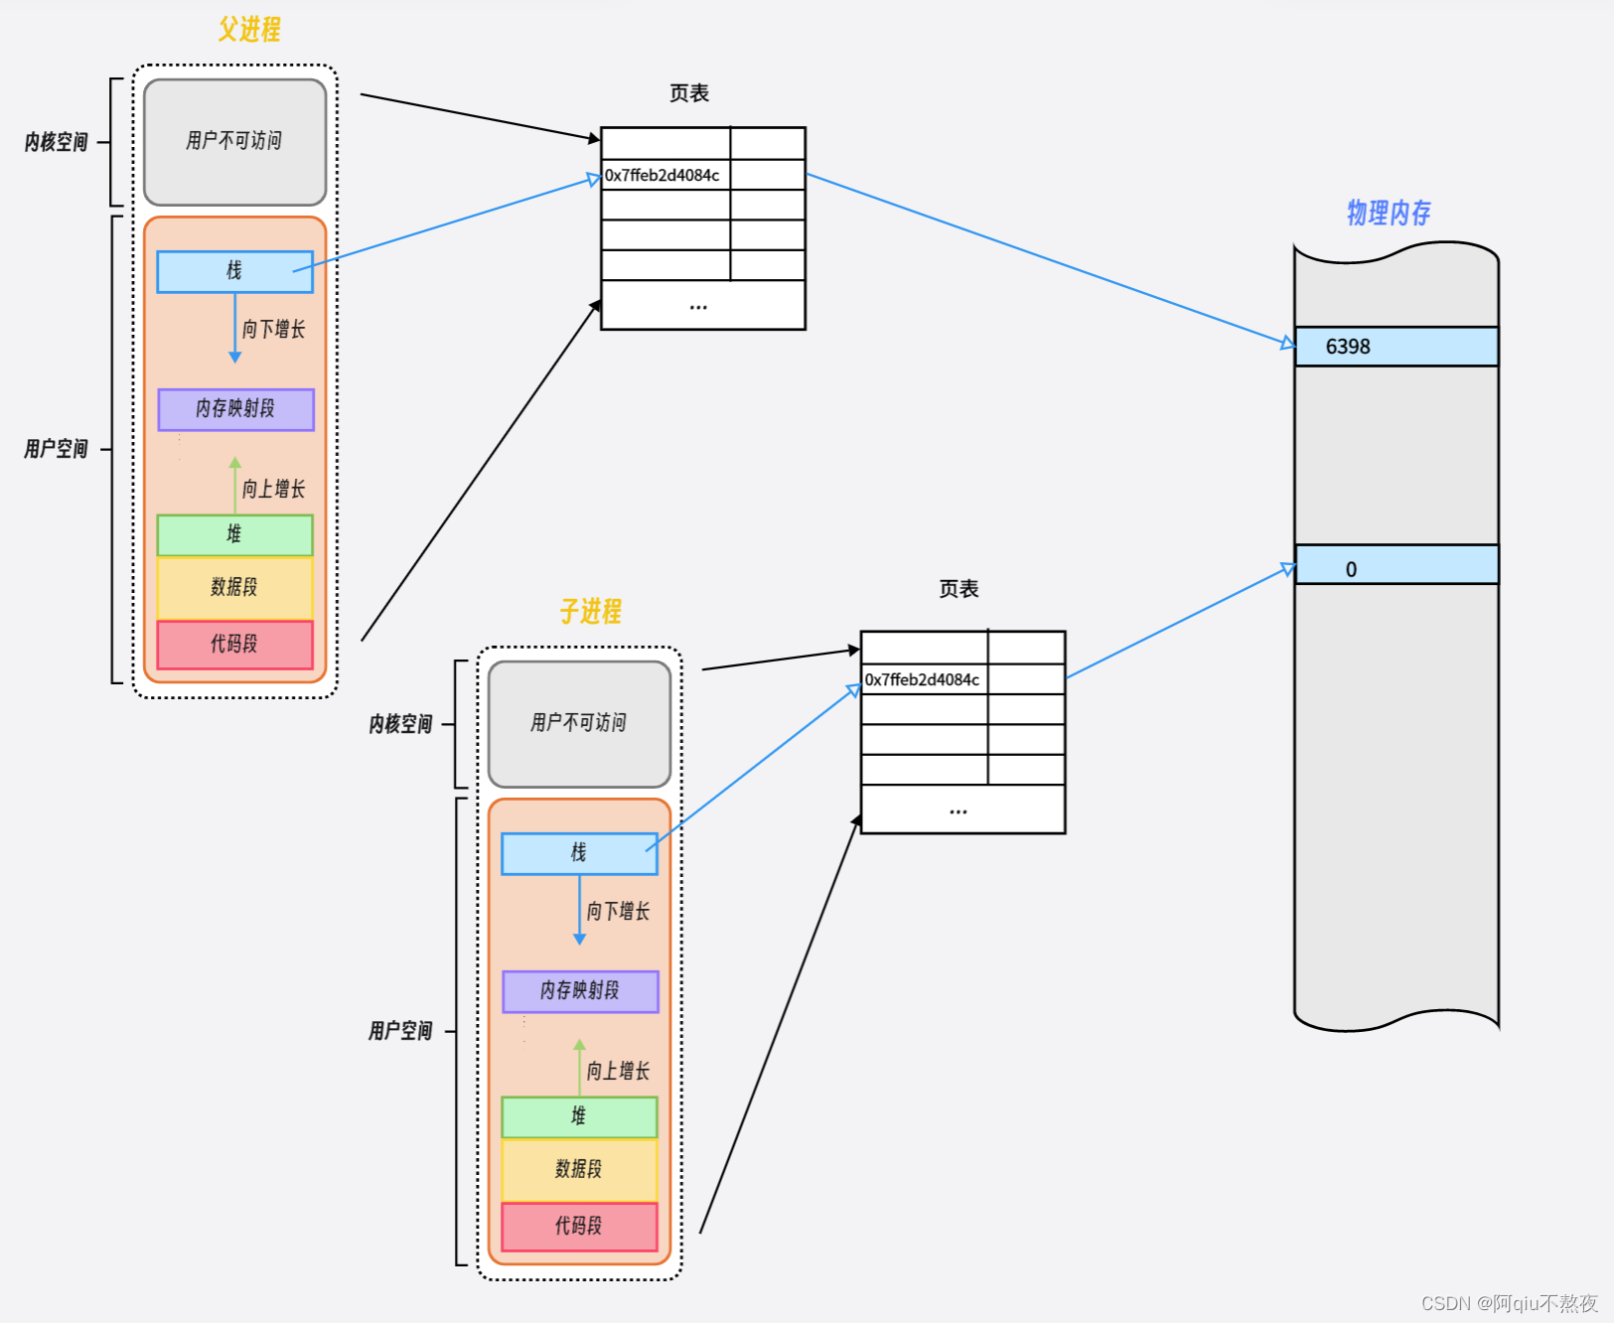Image resolution: width=1614 pixels, height=1323 pixels.
Task: Click child 向上增长 label
Action: [618, 1071]
